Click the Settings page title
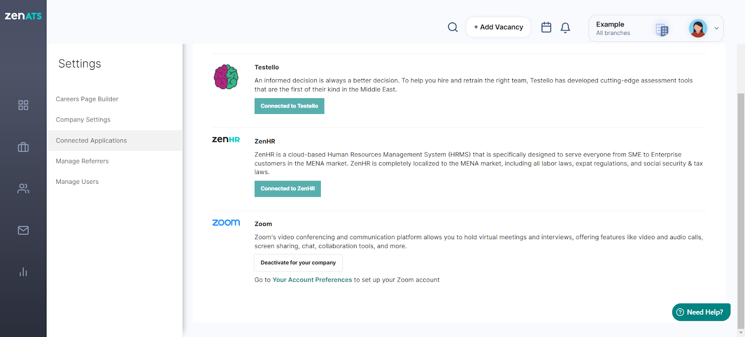 tap(80, 64)
